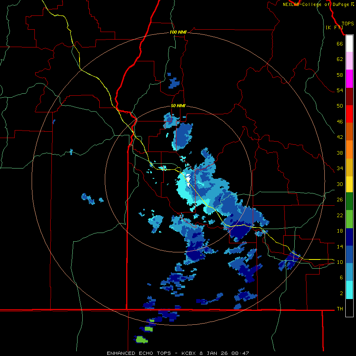Click the 50 NMI range ring label
Viewport: 356px width, 356px height.
point(178,106)
